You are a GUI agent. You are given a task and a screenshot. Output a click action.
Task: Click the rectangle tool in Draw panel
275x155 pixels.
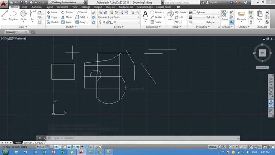coord(39,12)
